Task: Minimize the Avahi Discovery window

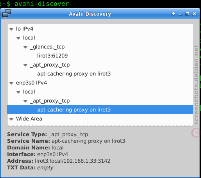Action: (x=180, y=14)
